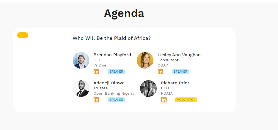278x130 pixels.
Task: Select the Brendan Playford name
Action: pyautogui.click(x=112, y=55)
